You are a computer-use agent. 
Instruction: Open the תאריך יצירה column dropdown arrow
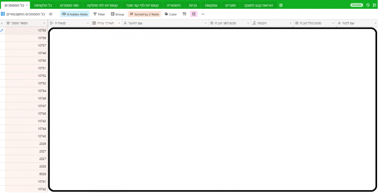pos(119,23)
